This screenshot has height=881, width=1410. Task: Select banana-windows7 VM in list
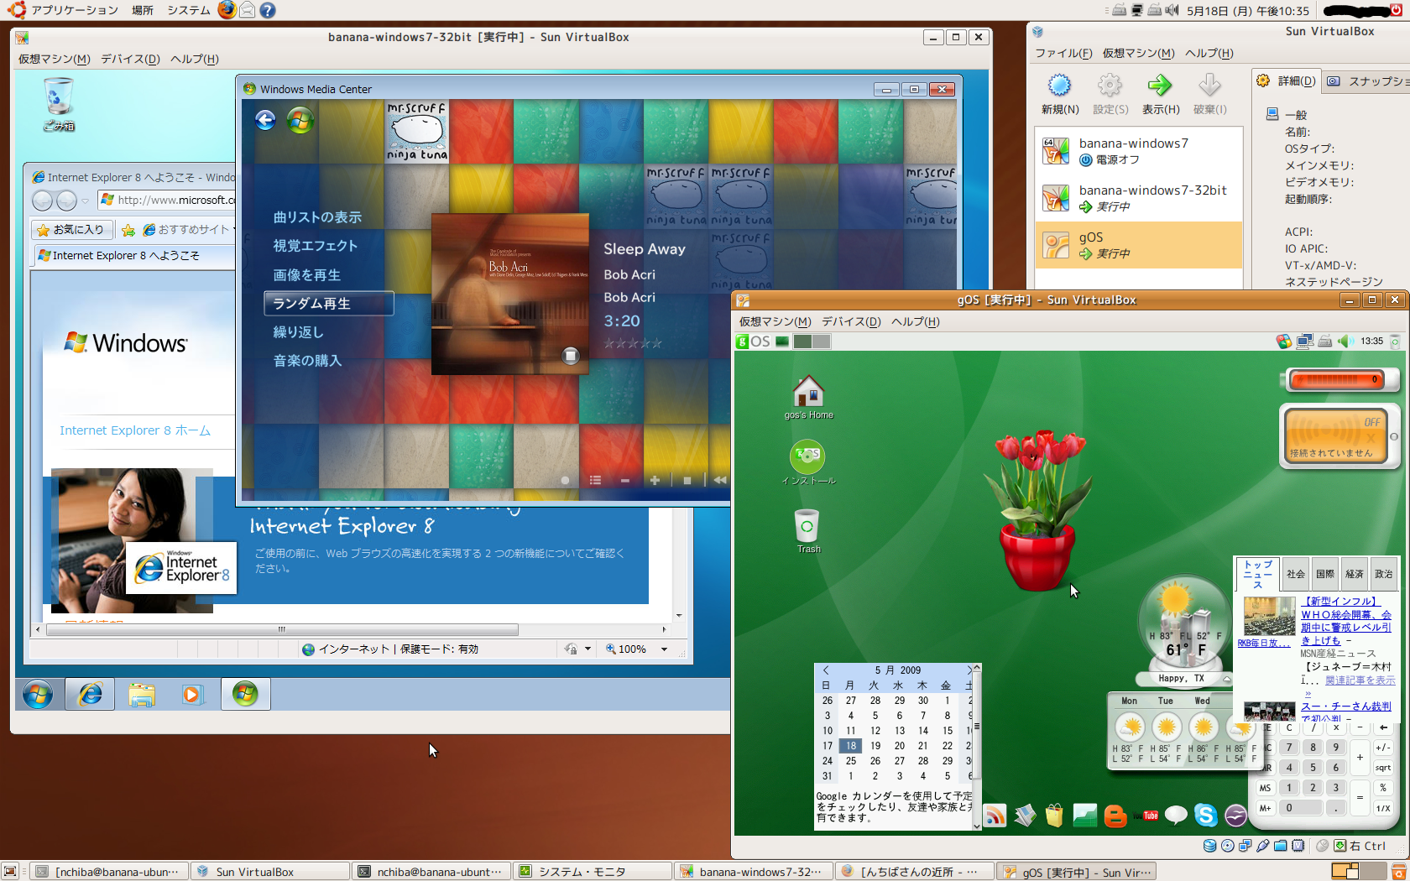1138,151
